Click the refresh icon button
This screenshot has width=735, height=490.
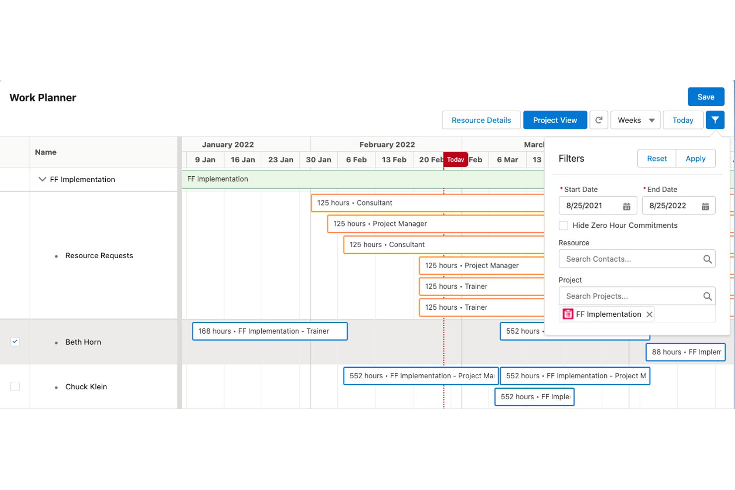coord(599,120)
